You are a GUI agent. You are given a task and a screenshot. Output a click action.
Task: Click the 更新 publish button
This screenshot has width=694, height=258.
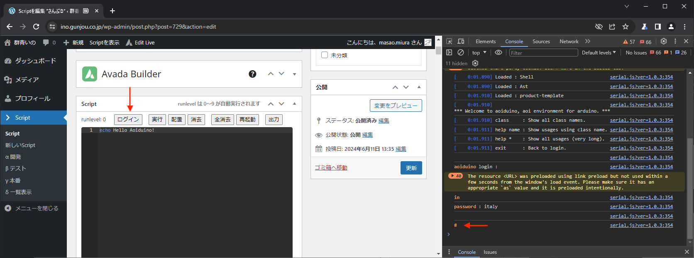tap(411, 168)
